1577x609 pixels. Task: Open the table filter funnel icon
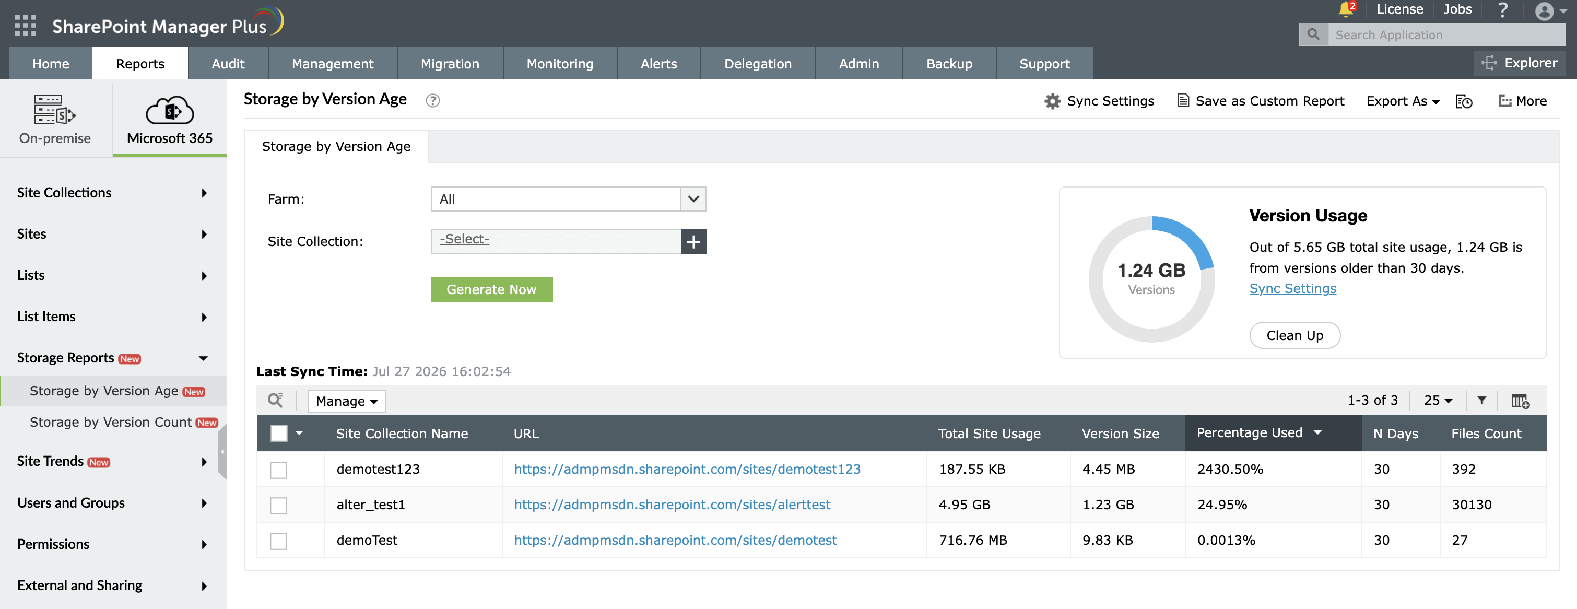tap(1481, 400)
